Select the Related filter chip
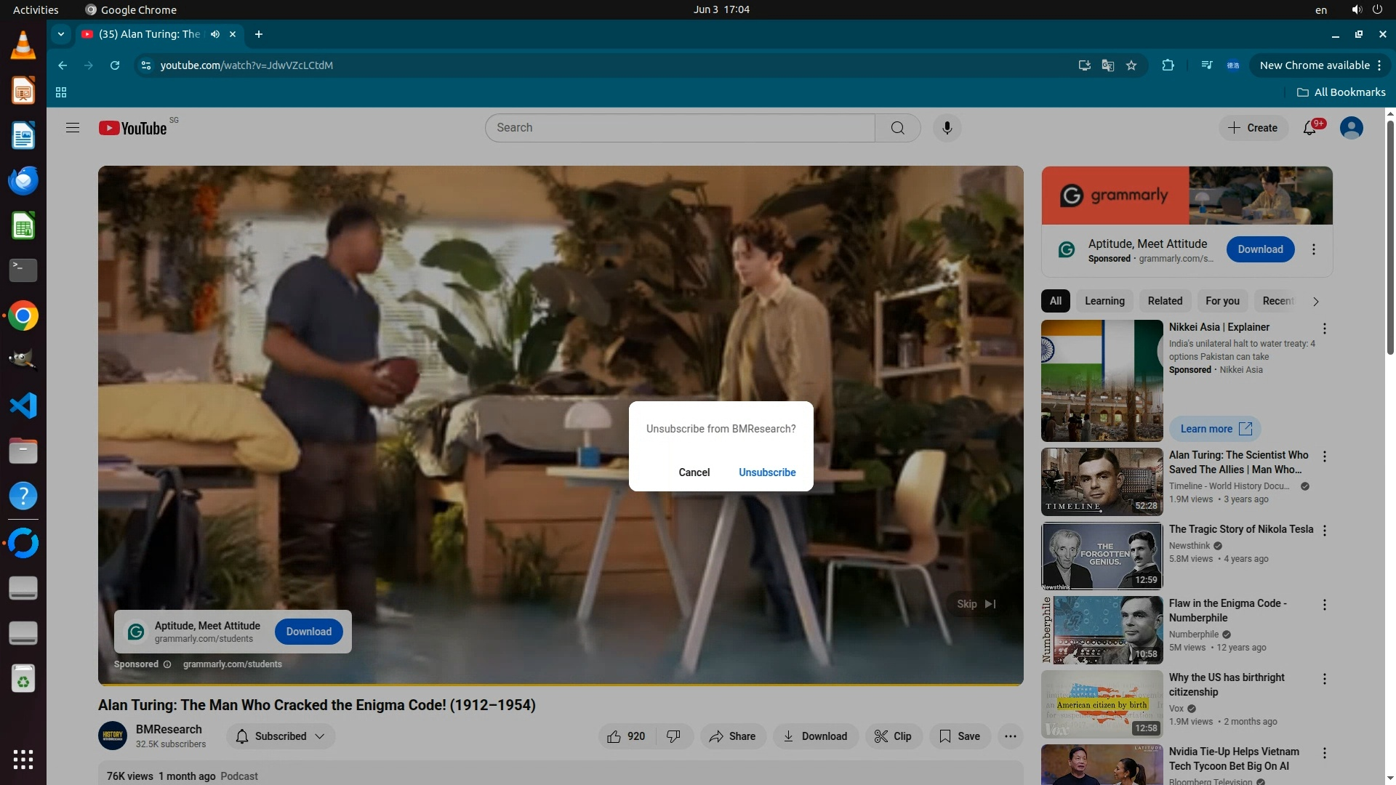Viewport: 1396px width, 785px height. (x=1165, y=301)
